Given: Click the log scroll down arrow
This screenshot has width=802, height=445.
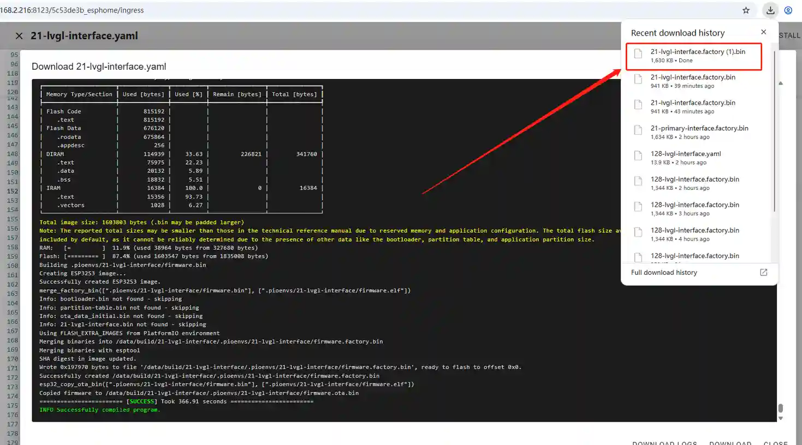Looking at the screenshot, I should tap(781, 418).
